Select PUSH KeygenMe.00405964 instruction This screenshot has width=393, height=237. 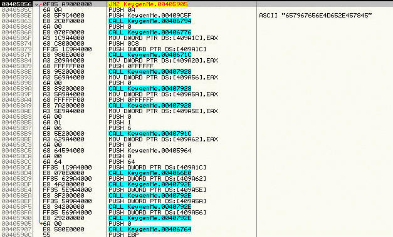(x=150, y=151)
